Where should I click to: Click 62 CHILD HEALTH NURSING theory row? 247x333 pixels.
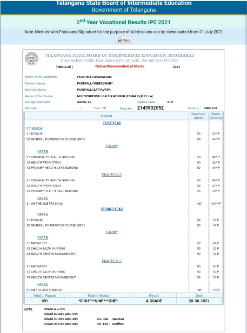(x=123, y=248)
